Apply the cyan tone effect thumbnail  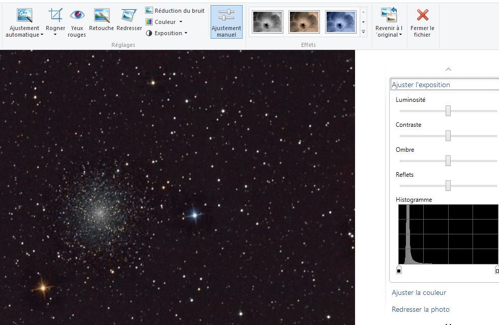click(340, 22)
